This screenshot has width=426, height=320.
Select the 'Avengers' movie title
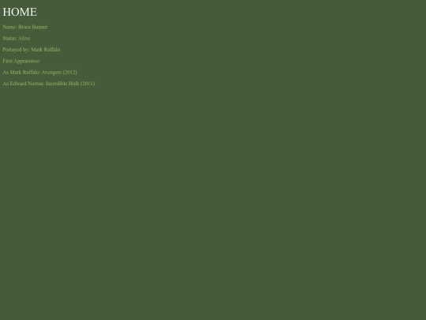51,73
